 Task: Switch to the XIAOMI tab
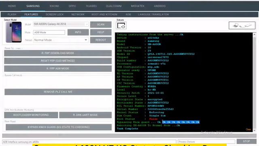(54, 6)
